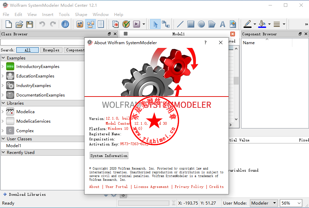Check the model with the bug document icon
The image size is (309, 208).
pyautogui.click(x=115, y=24)
